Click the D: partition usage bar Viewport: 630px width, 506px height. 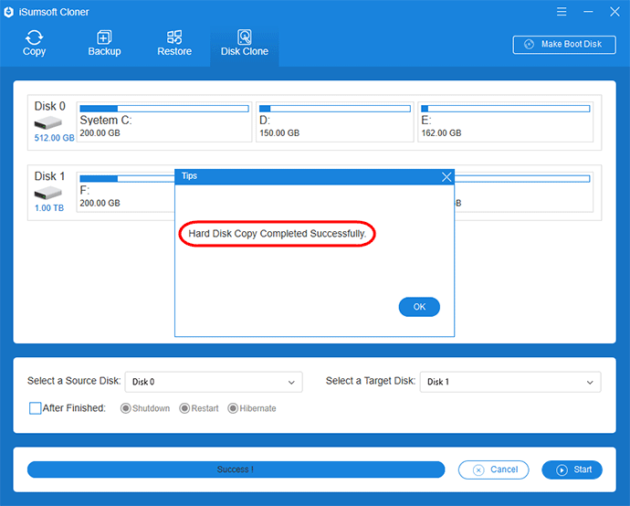(335, 109)
